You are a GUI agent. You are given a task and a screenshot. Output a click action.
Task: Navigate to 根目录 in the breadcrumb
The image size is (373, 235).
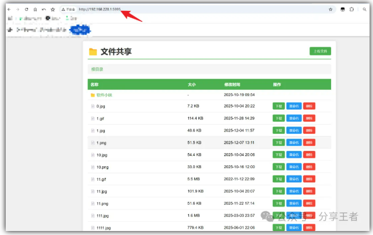coord(97,70)
